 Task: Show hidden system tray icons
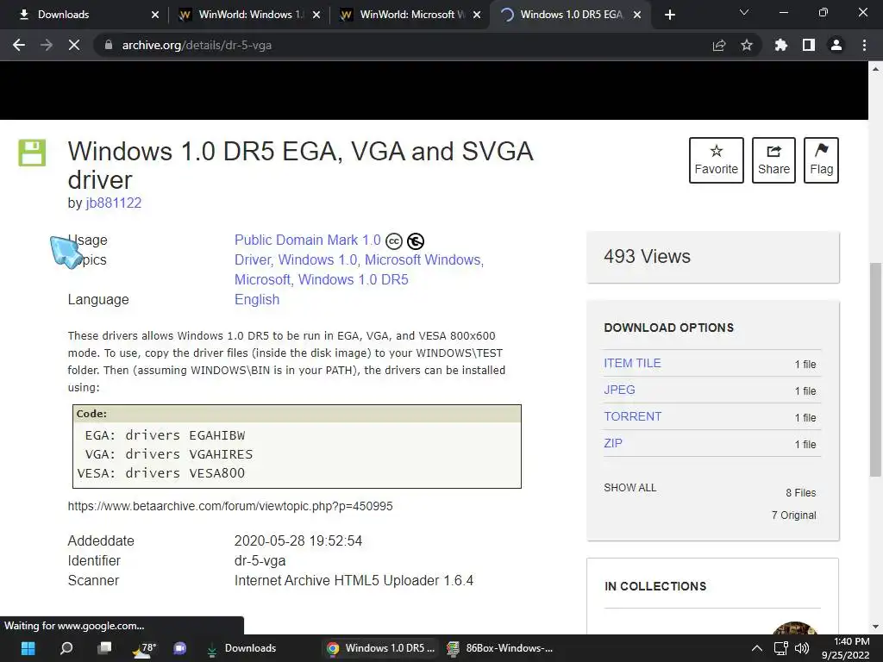tap(757, 648)
